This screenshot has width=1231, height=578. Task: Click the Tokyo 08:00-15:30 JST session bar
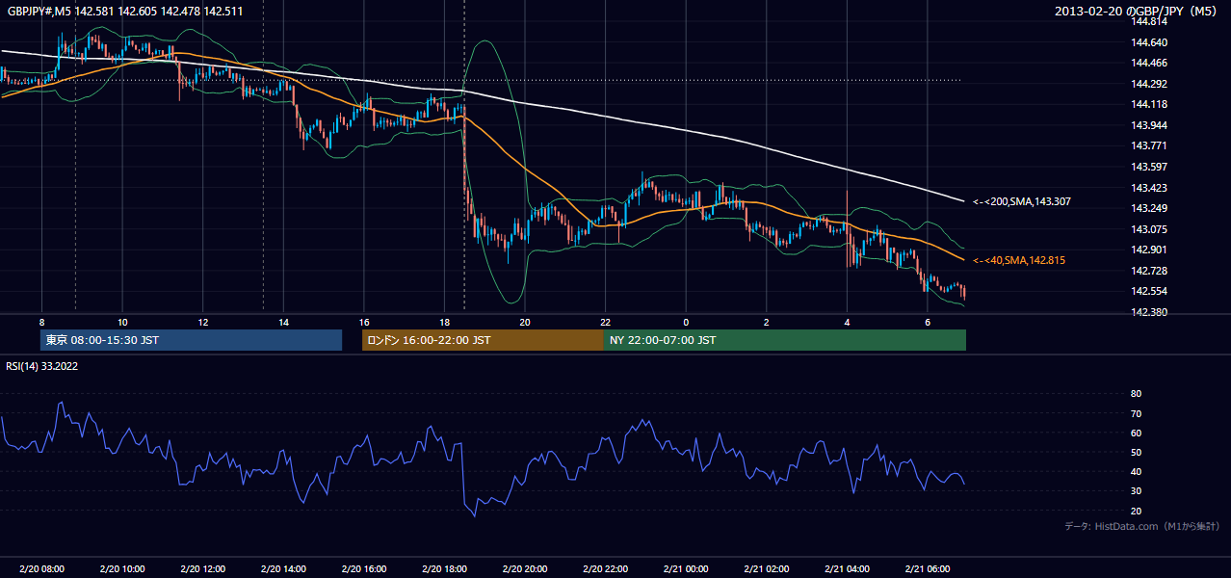coord(191,340)
